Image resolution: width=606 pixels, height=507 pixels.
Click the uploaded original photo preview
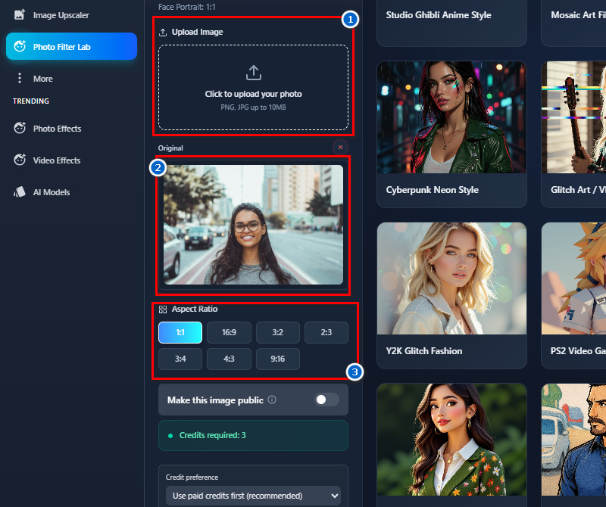tap(253, 225)
